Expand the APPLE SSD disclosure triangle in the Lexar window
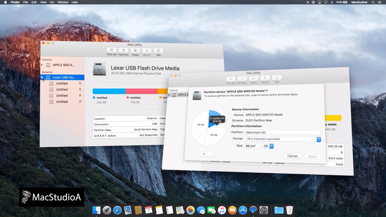The image size is (386, 217). (x=42, y=64)
